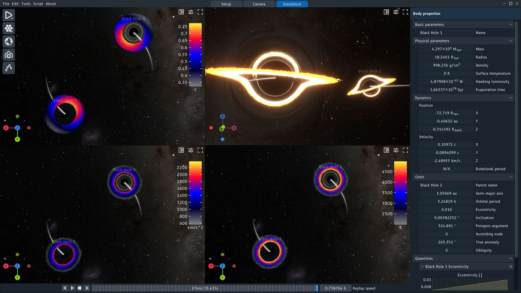This screenshot has height=293, width=521.
Task: Open the split layout icon in the top-left viewport
Action: (181, 12)
